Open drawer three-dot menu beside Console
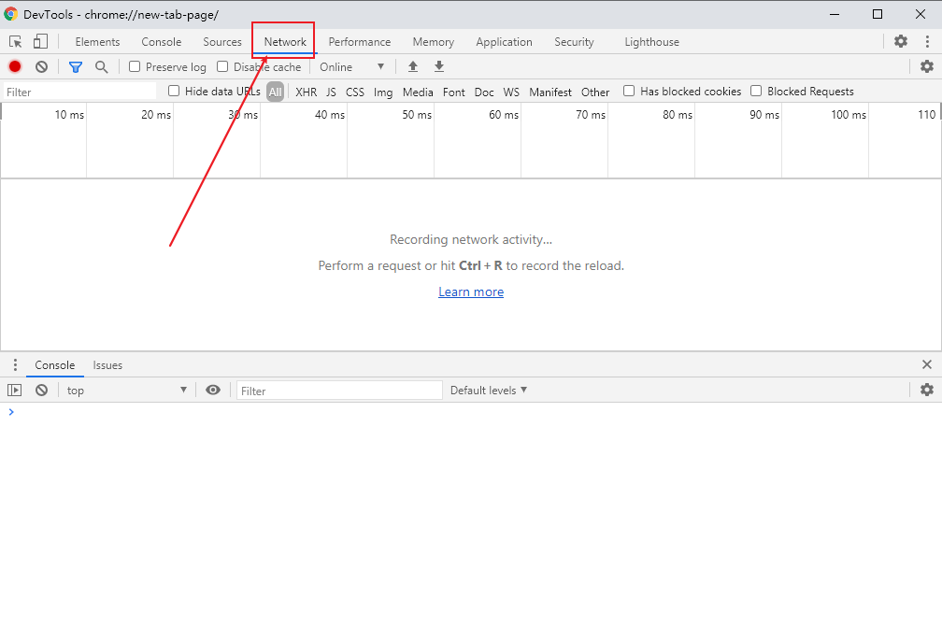 coord(15,365)
